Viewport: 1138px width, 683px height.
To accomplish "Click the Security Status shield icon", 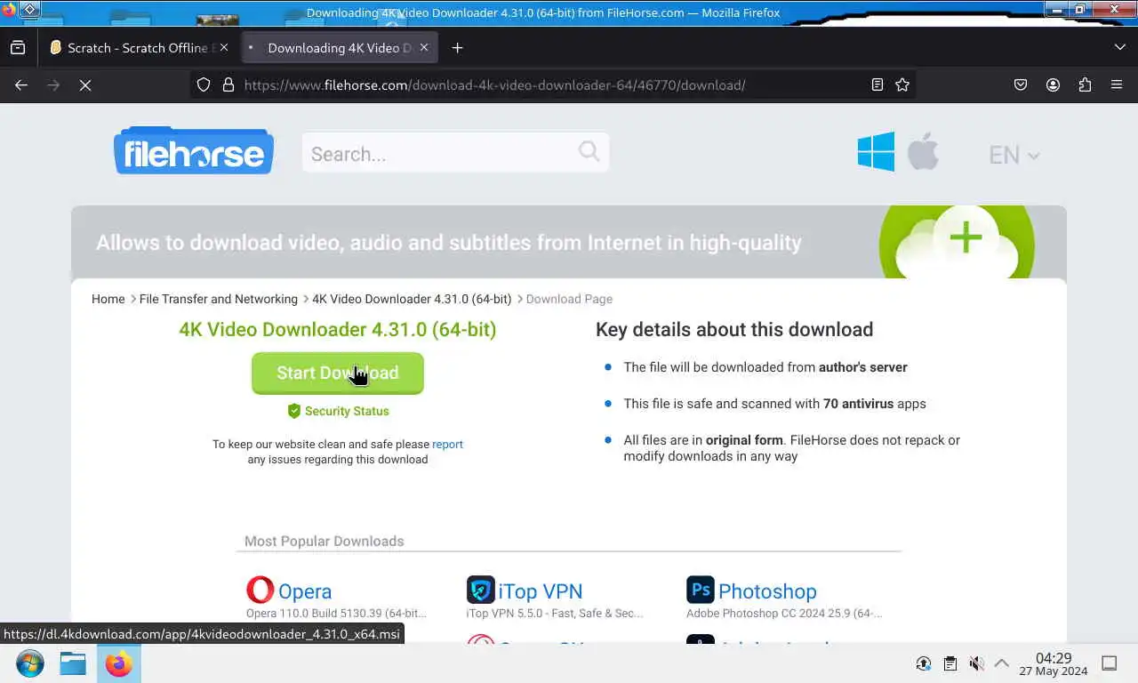I will (293, 411).
